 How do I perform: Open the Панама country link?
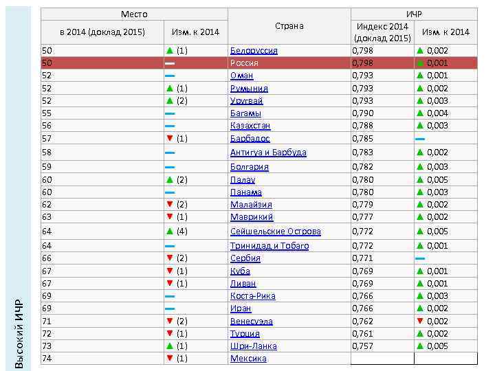pos(246,192)
